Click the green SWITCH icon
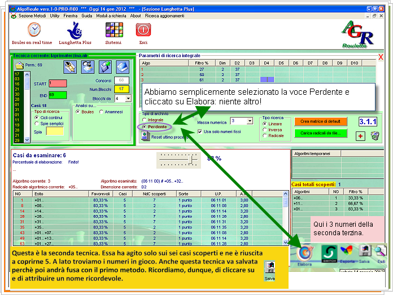393x295 pixels. [x=329, y=253]
